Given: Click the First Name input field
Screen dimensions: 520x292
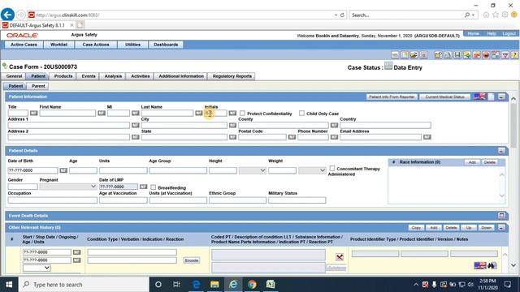Looking at the screenshot, I should click(x=67, y=114).
